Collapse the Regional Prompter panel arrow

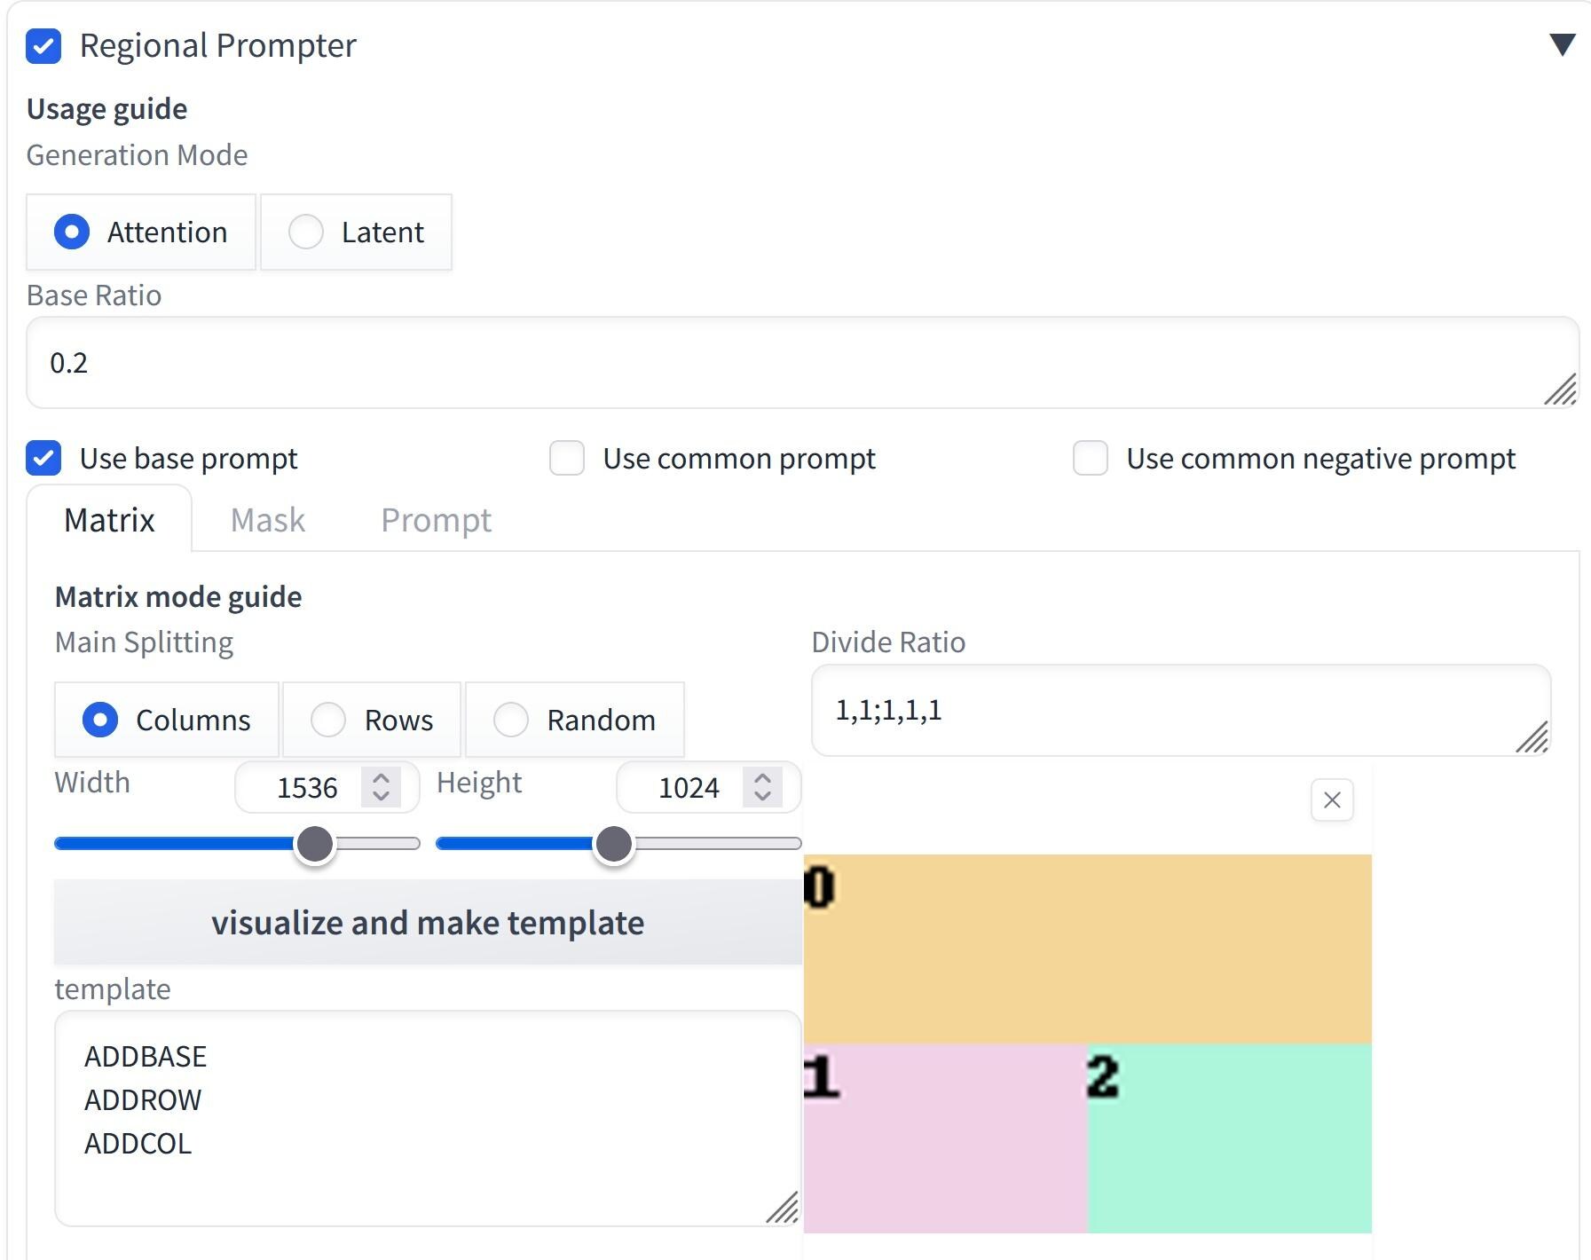point(1562,44)
